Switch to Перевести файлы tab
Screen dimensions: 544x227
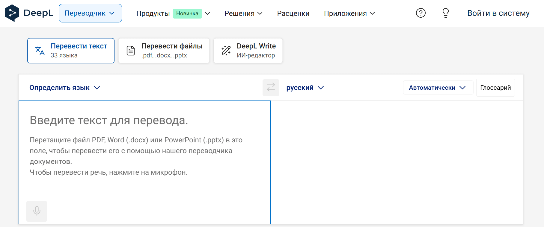pyautogui.click(x=164, y=51)
